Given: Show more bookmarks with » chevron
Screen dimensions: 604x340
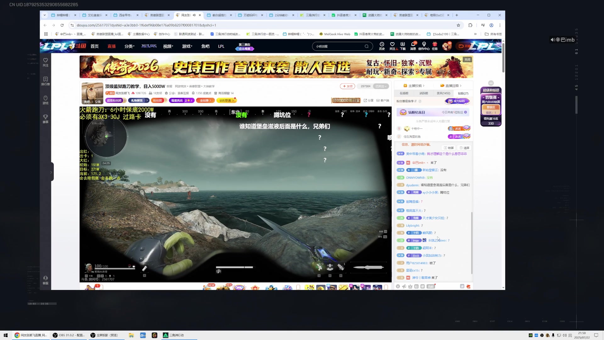Looking at the screenshot, I should point(475,34).
